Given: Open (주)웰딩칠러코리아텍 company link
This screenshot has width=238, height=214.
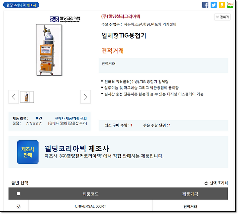Looking at the screenshot, I should pyautogui.click(x=121, y=17).
